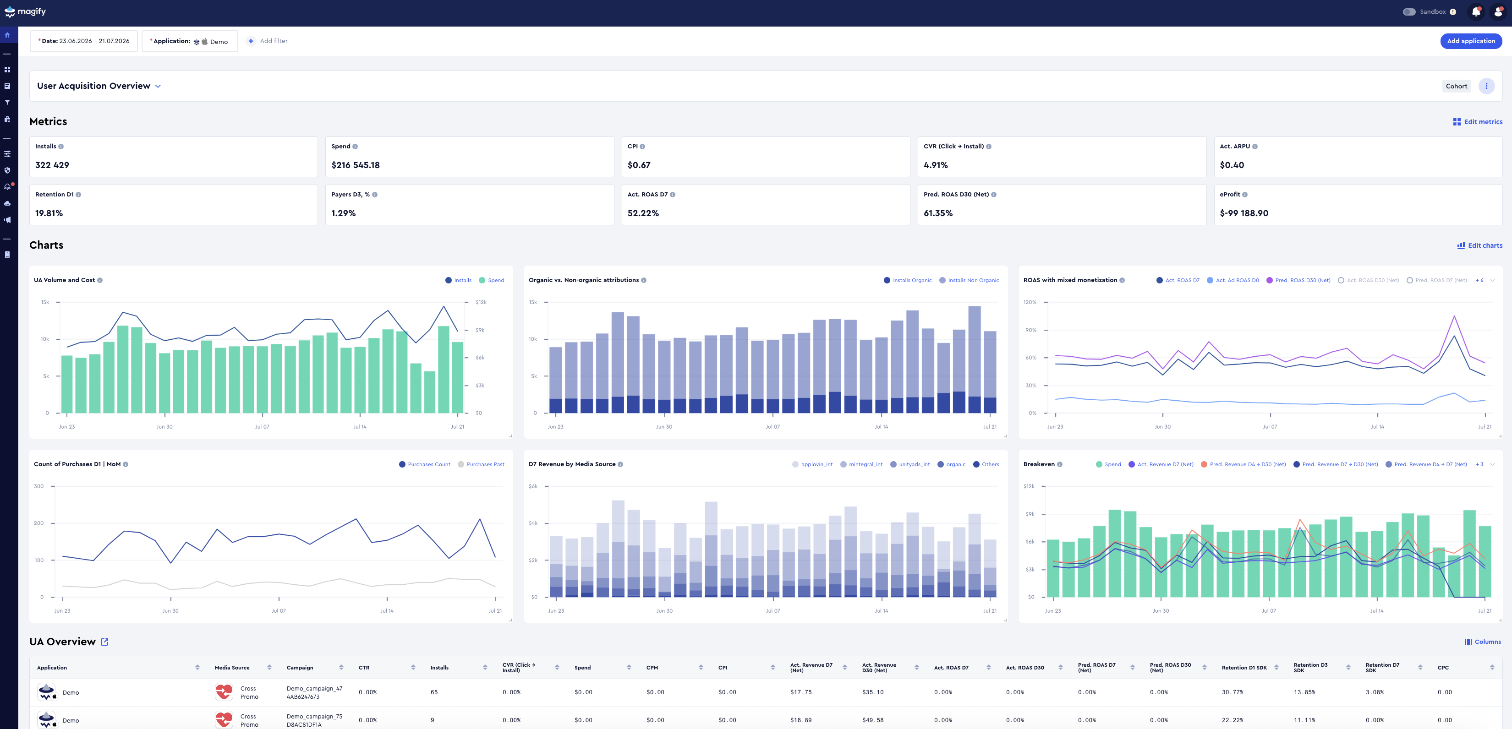
Task: Click the Act. ROAS D7 metric card
Action: [766, 205]
